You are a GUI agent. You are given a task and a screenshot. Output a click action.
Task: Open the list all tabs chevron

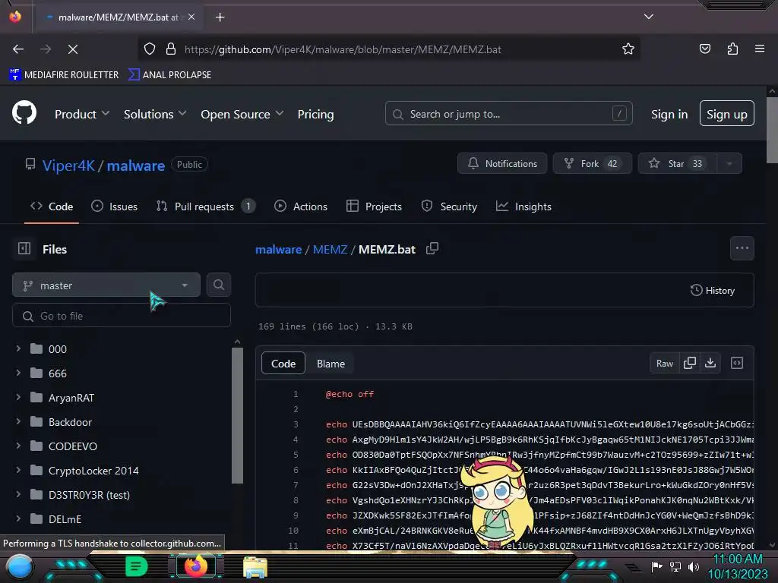click(649, 17)
